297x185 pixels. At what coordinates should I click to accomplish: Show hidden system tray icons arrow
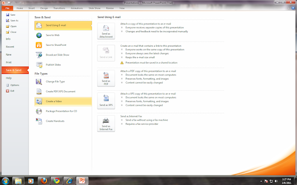[x=261, y=181]
